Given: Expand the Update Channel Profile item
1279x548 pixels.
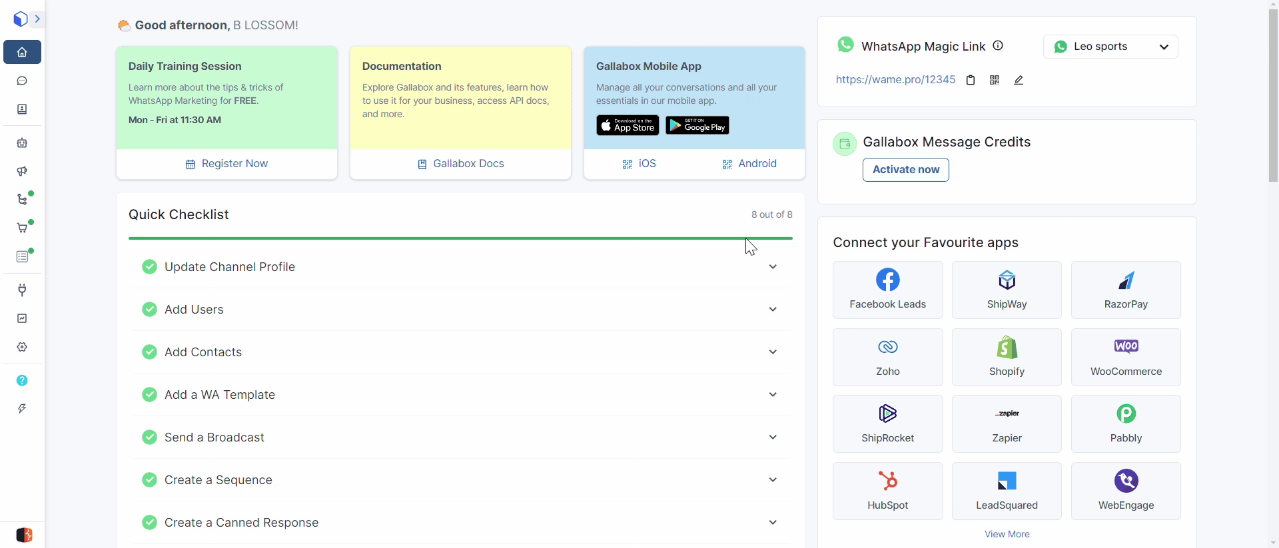Looking at the screenshot, I should coord(773,267).
